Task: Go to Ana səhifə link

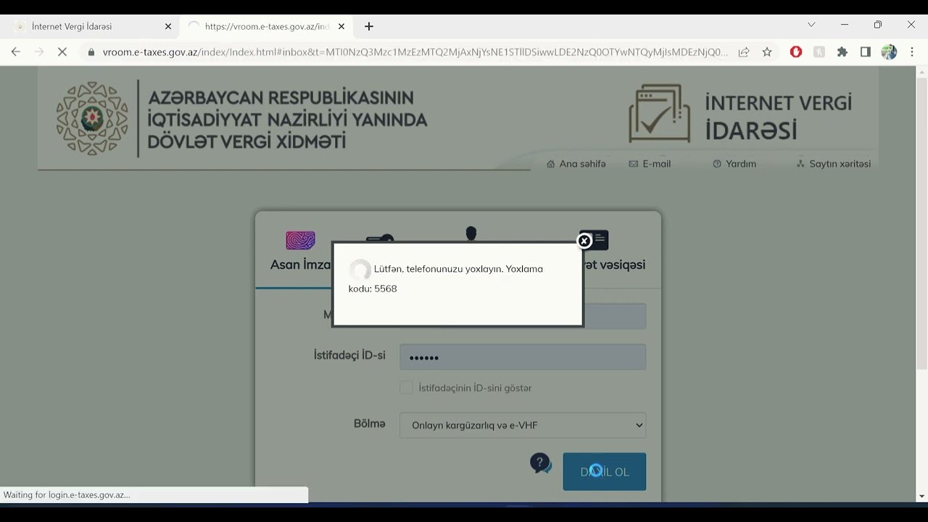Action: (576, 164)
